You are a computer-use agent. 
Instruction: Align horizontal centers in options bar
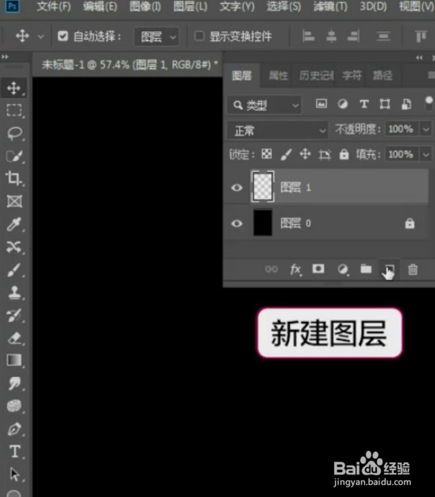pos(331,35)
